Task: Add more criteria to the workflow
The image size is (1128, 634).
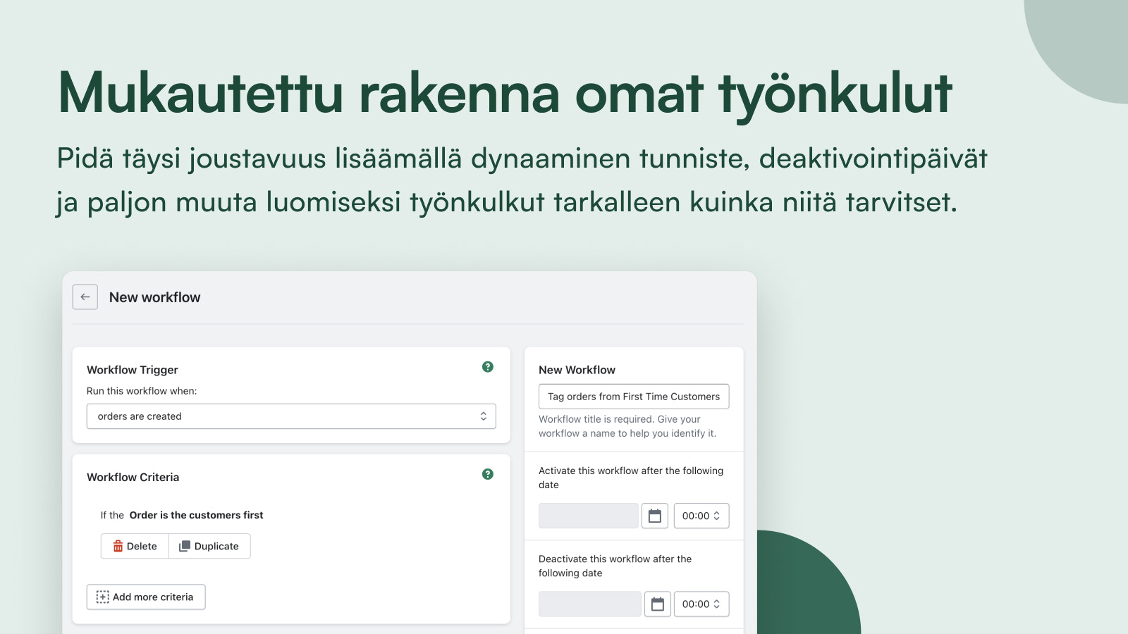Action: [146, 597]
